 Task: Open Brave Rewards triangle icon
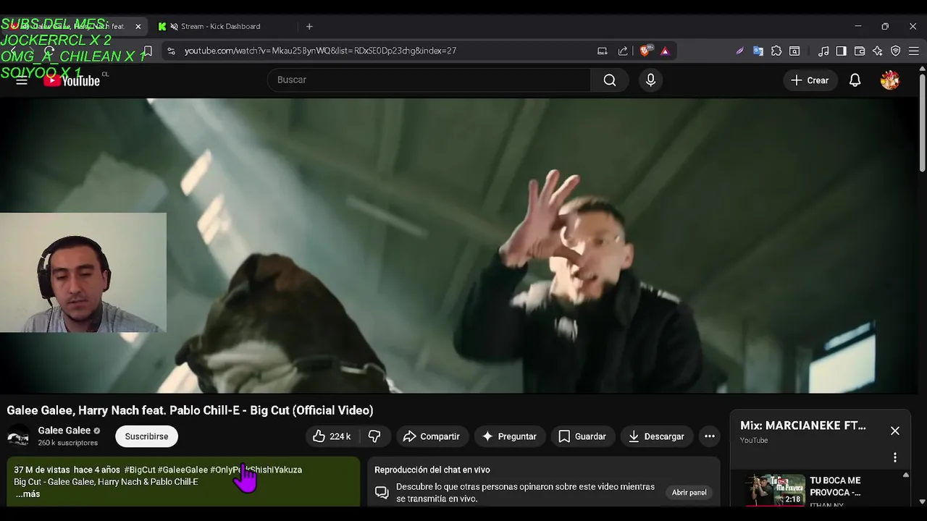665,51
